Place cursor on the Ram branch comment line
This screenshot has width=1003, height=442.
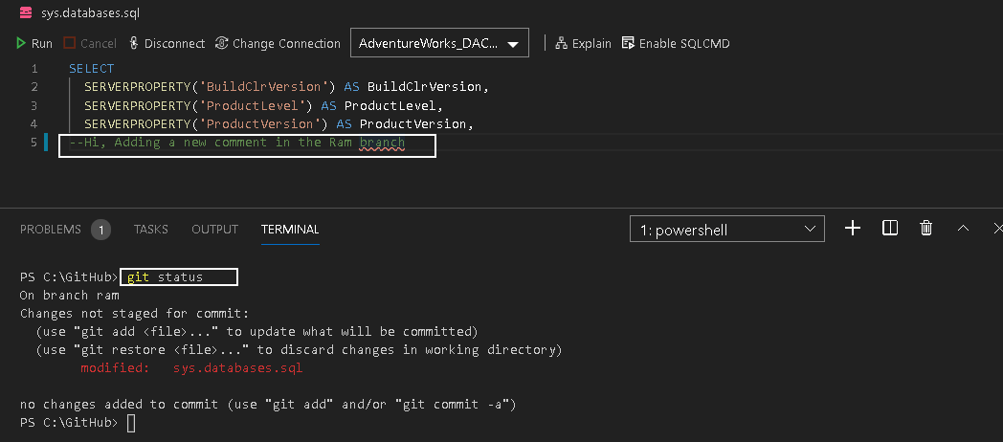(239, 143)
